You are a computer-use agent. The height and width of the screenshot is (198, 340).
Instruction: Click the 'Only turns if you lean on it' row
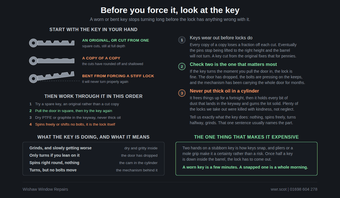pos(93,156)
